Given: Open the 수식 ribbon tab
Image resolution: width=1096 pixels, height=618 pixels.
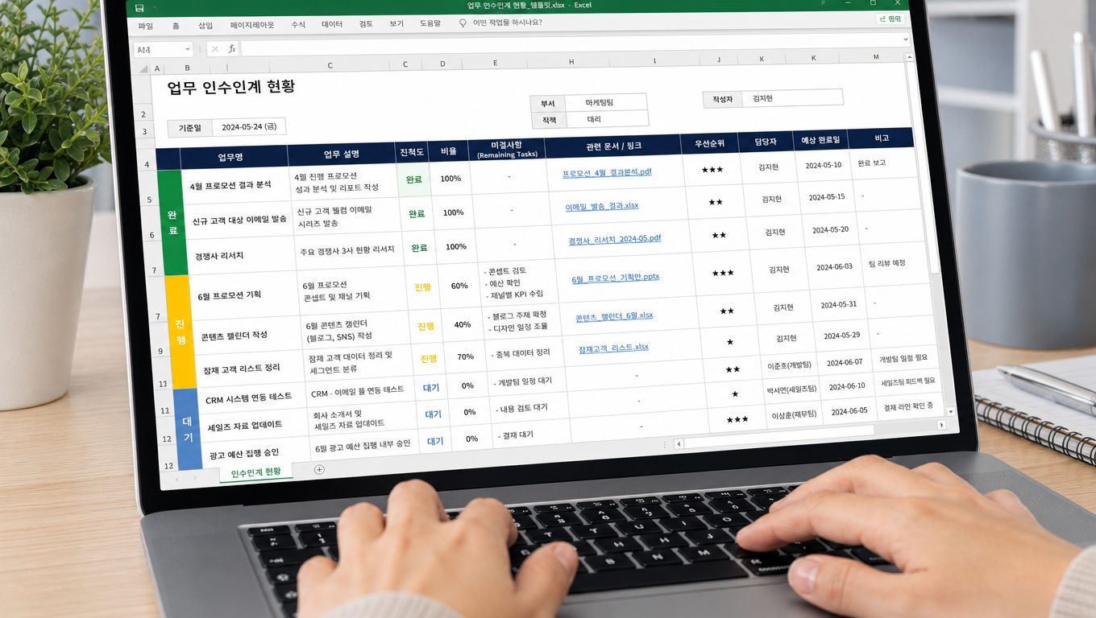Looking at the screenshot, I should (x=298, y=25).
